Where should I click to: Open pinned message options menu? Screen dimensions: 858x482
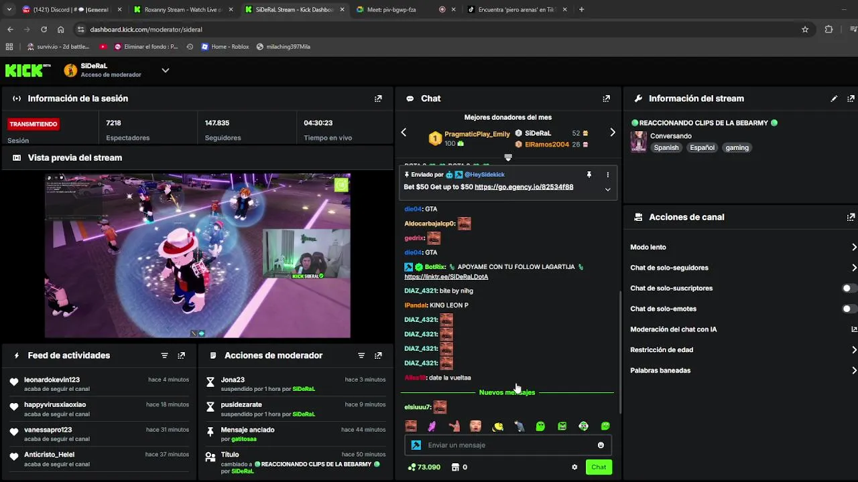608,175
